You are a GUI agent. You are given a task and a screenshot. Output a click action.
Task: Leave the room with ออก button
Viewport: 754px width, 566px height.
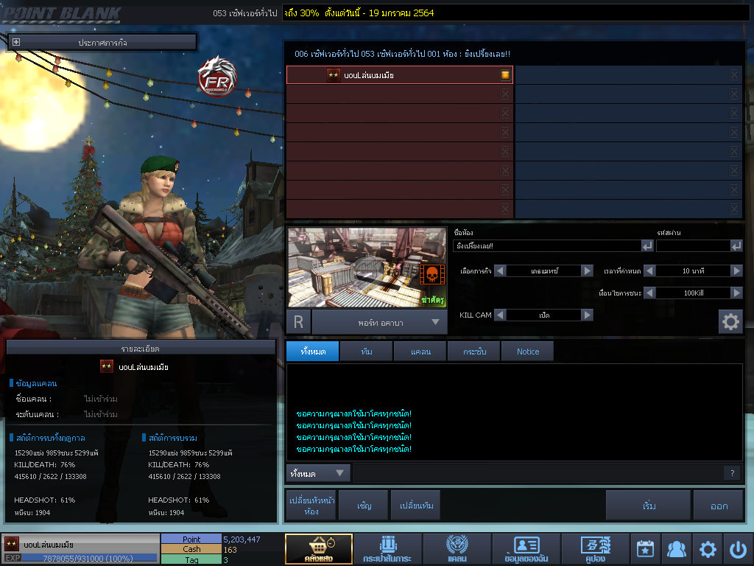[x=719, y=506]
